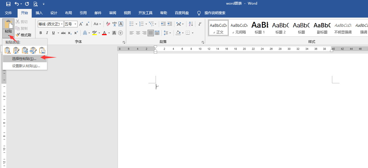
Task: Apply paragraph shading paint bucket
Action: 178,33
